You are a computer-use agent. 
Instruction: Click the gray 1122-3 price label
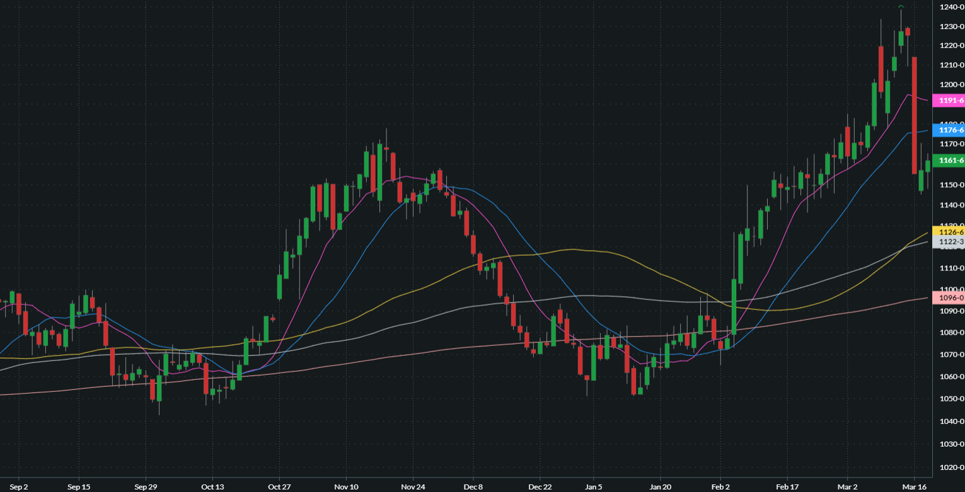point(948,242)
